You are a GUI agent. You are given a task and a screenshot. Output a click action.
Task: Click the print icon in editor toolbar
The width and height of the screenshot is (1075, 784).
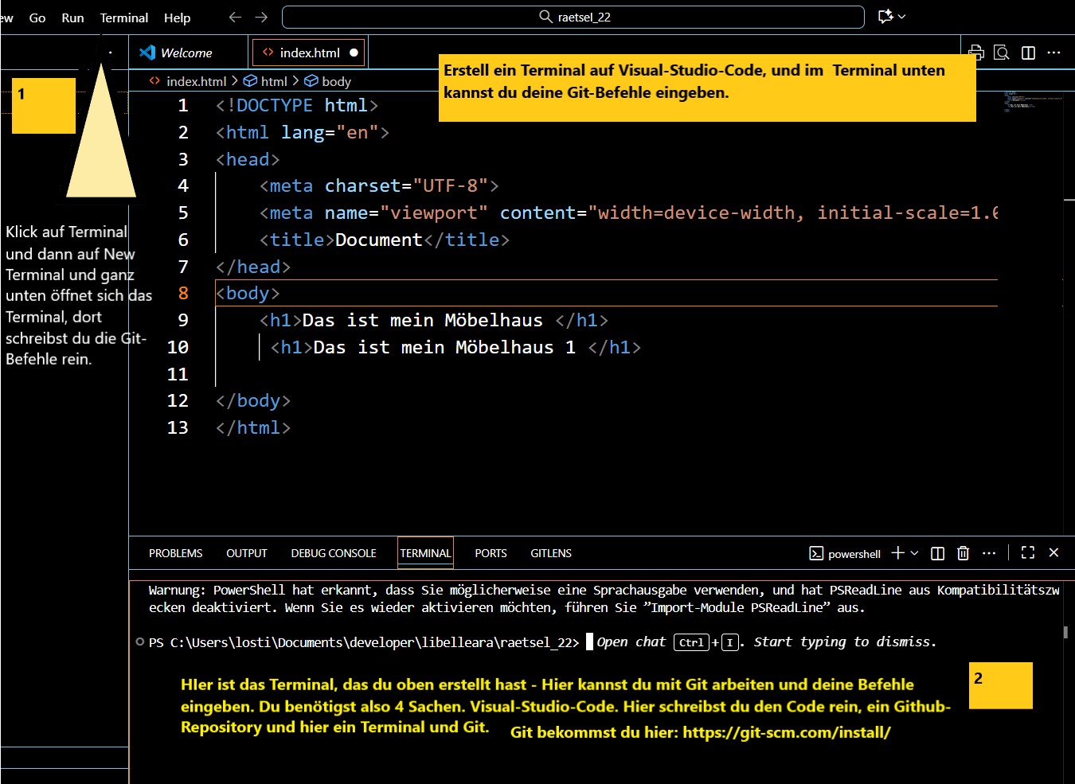976,53
